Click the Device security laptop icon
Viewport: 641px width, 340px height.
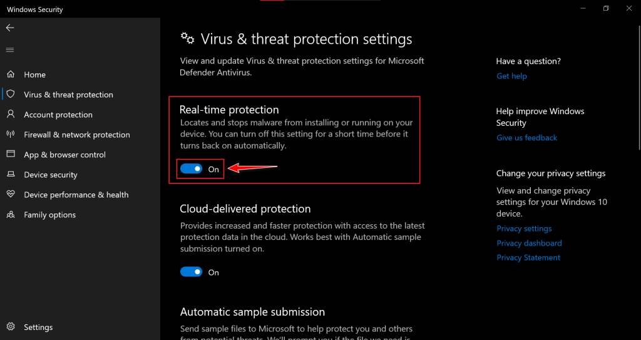tap(11, 175)
